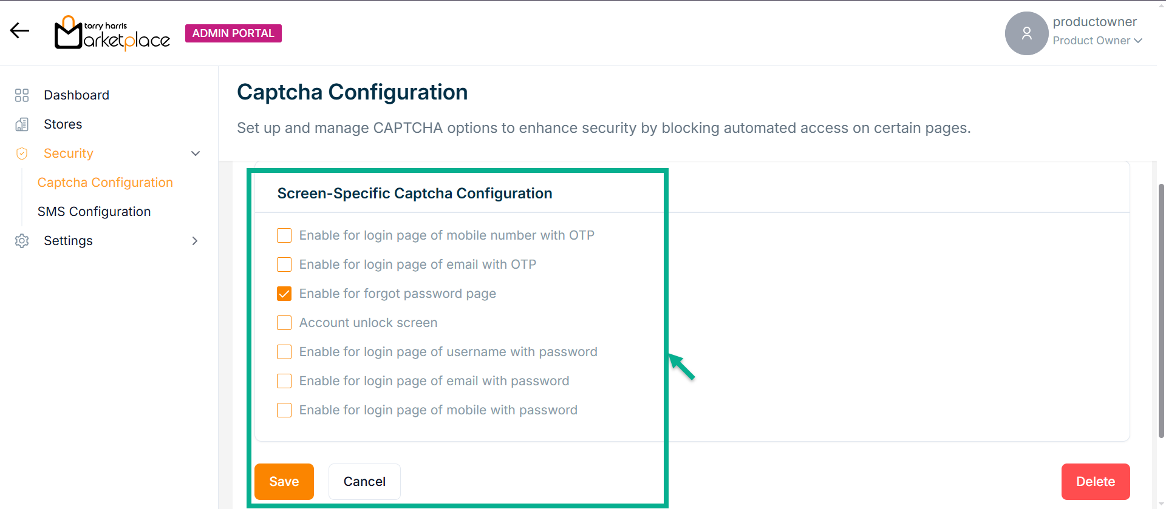Image resolution: width=1166 pixels, height=509 pixels.
Task: Open SMS Configuration menu item
Action: (x=94, y=212)
